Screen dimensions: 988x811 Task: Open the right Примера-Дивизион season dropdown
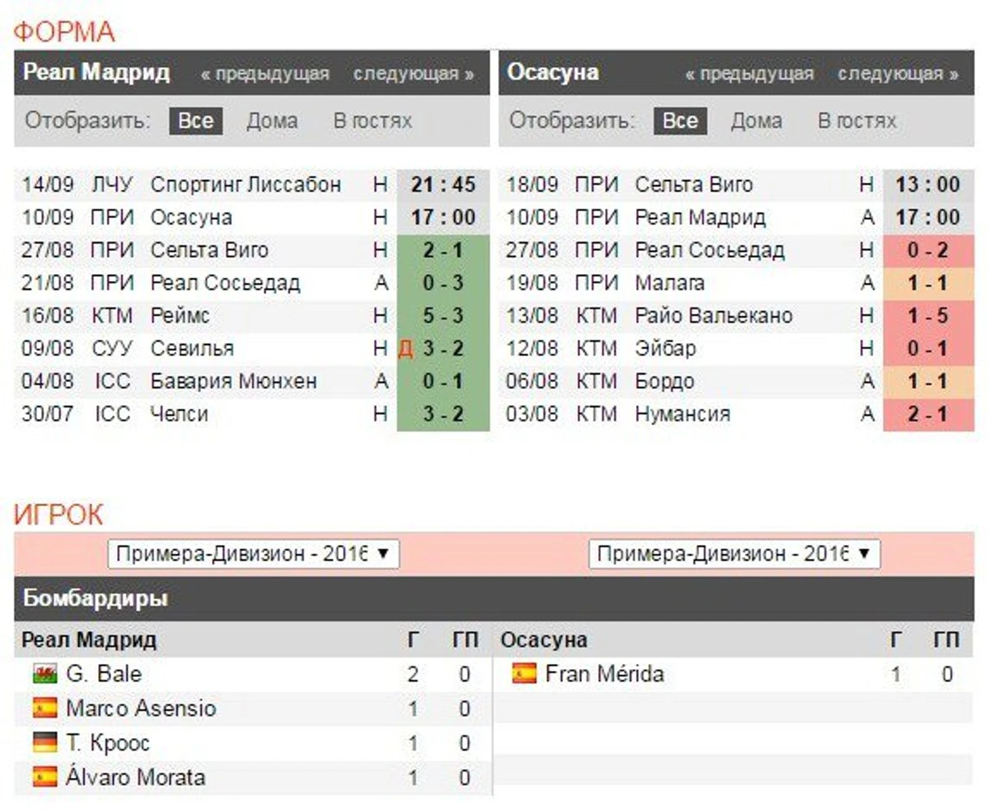(734, 554)
